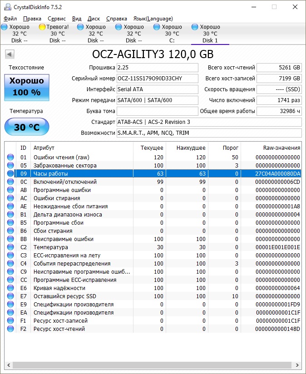Open the Диск menu
The height and width of the screenshot is (374, 306).
coord(94,19)
